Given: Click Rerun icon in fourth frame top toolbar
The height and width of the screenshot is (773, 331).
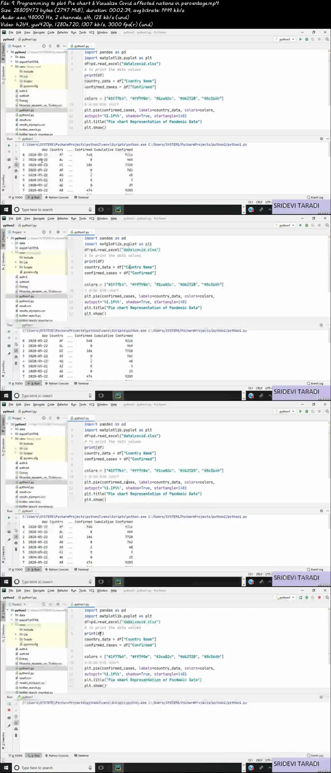Looking at the screenshot, I should (300, 597).
